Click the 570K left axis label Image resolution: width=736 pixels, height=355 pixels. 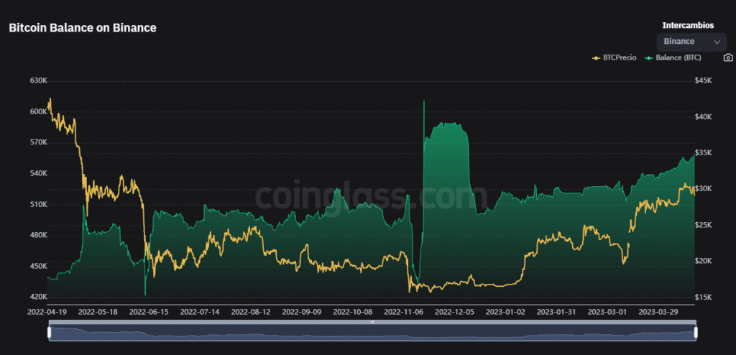coord(39,143)
